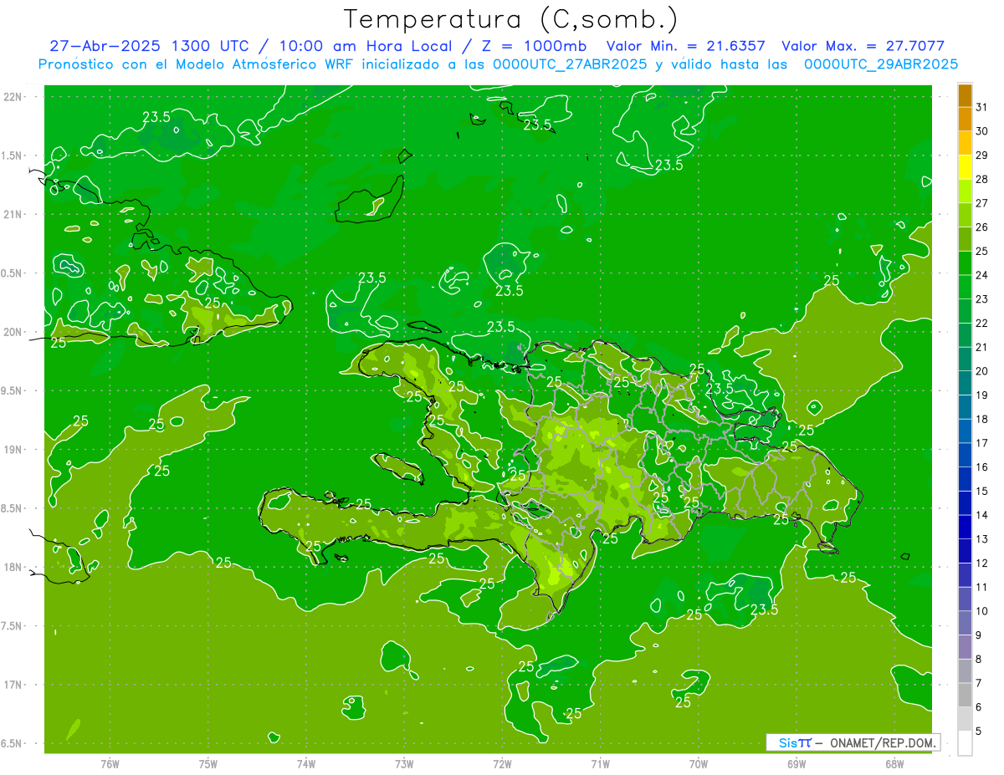The height and width of the screenshot is (775, 1004).
Task: Click the '0000UTC_29ABR2025' valid-until time
Action: tap(881, 64)
